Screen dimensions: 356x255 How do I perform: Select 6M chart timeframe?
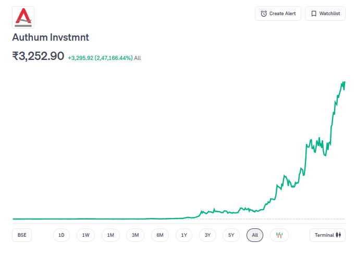coord(160,235)
